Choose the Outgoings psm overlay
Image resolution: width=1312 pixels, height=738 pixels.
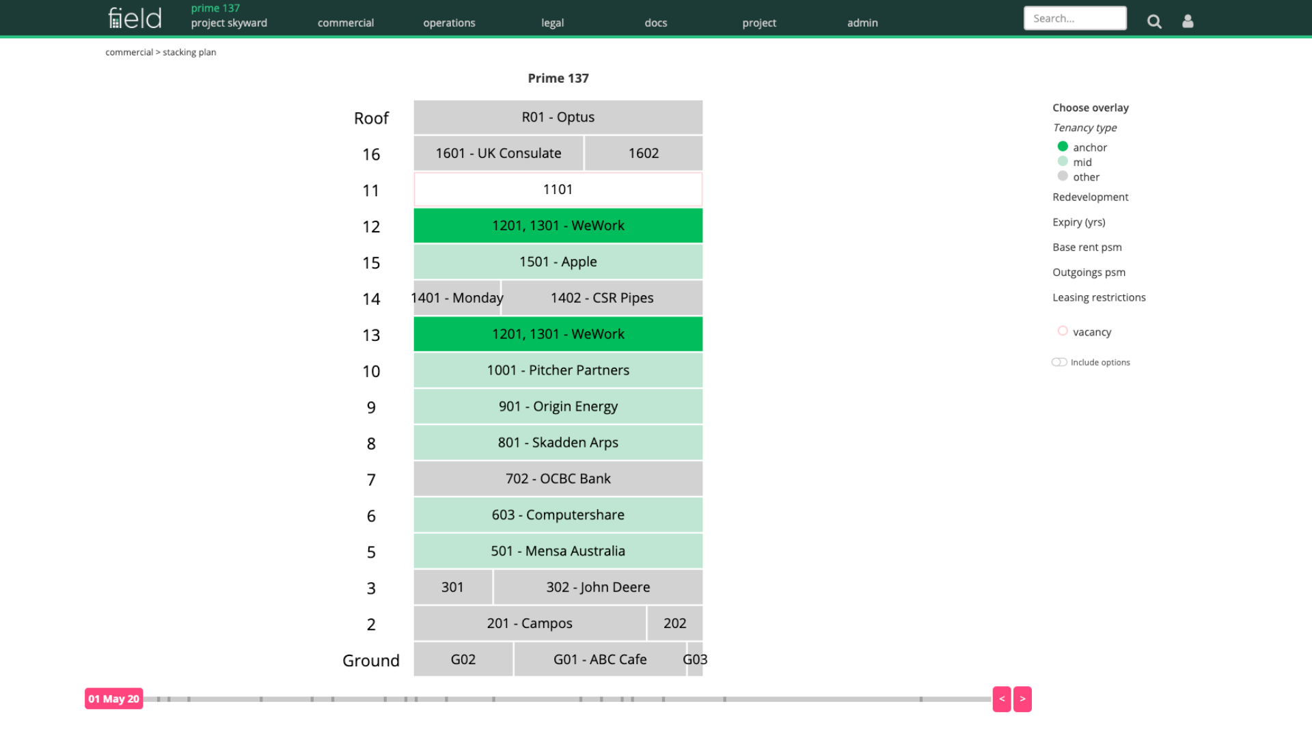click(x=1089, y=272)
